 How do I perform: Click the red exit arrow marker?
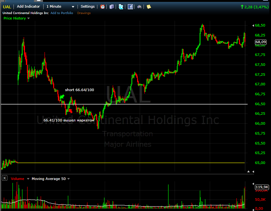[x=70, y=111]
